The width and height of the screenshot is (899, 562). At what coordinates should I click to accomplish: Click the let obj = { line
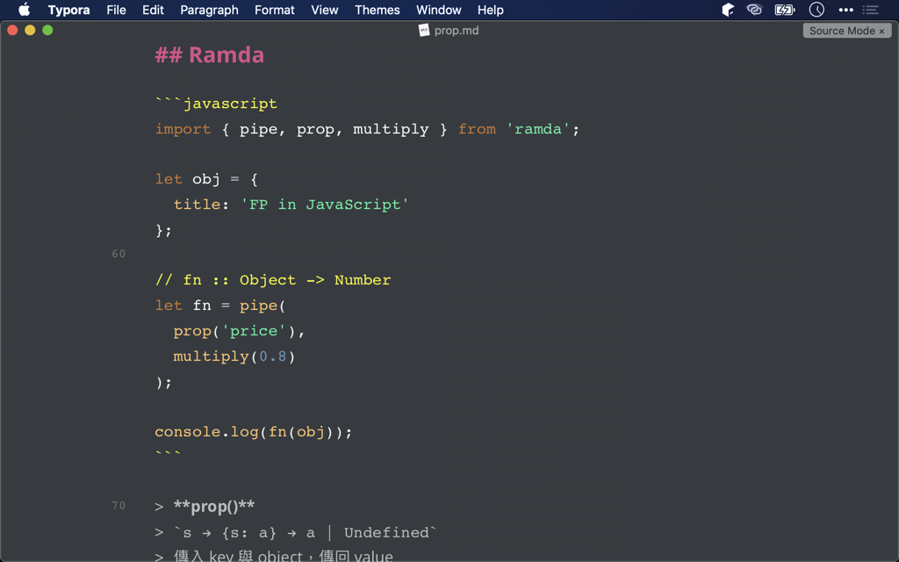(206, 179)
